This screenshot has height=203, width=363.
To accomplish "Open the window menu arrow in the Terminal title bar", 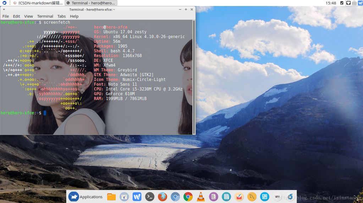I will click(x=4, y=10).
